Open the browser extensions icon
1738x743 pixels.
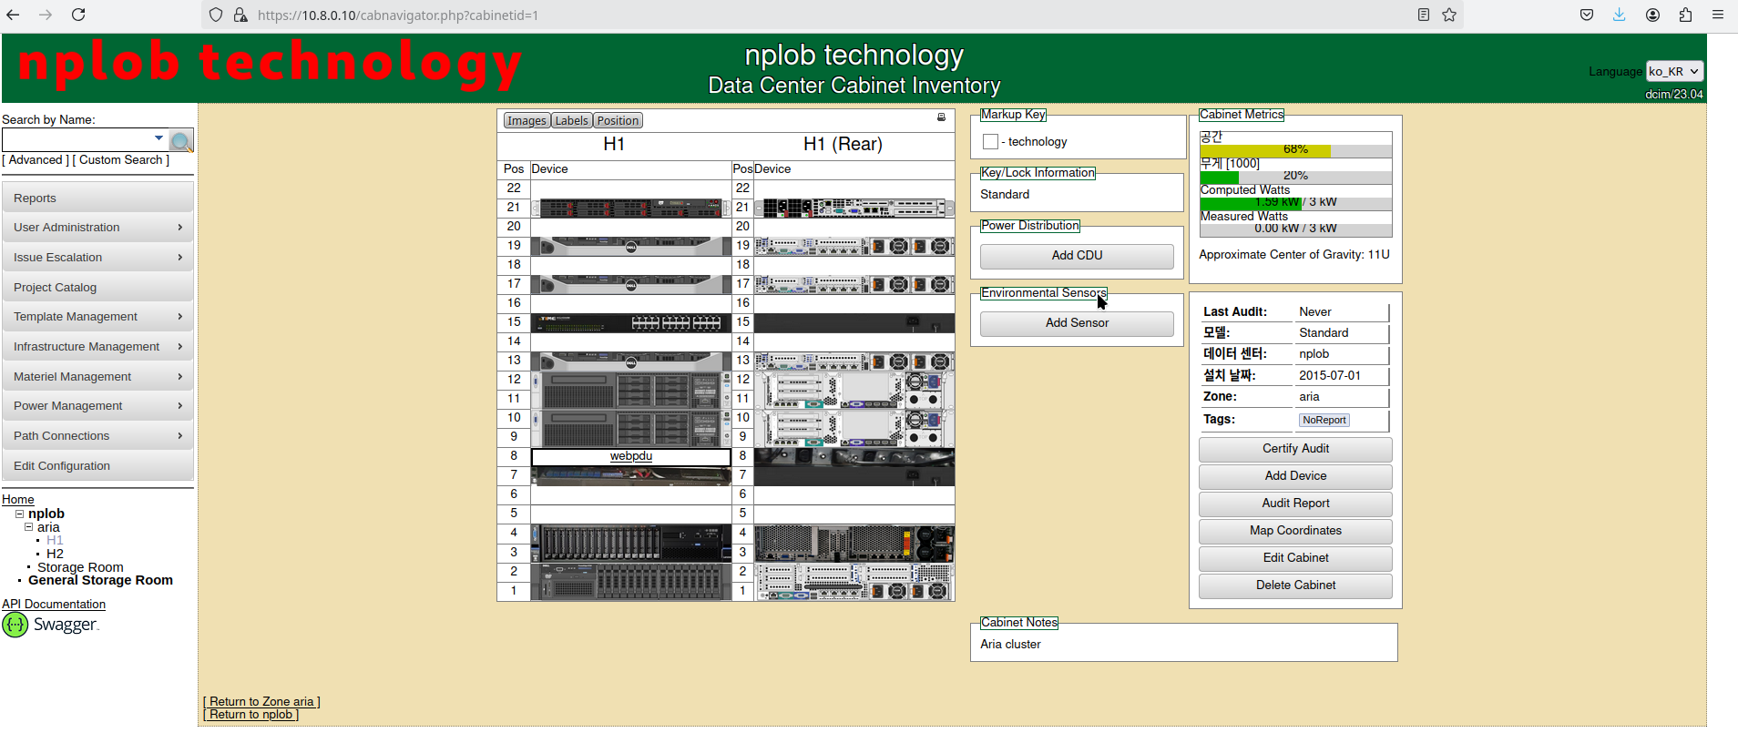1685,15
